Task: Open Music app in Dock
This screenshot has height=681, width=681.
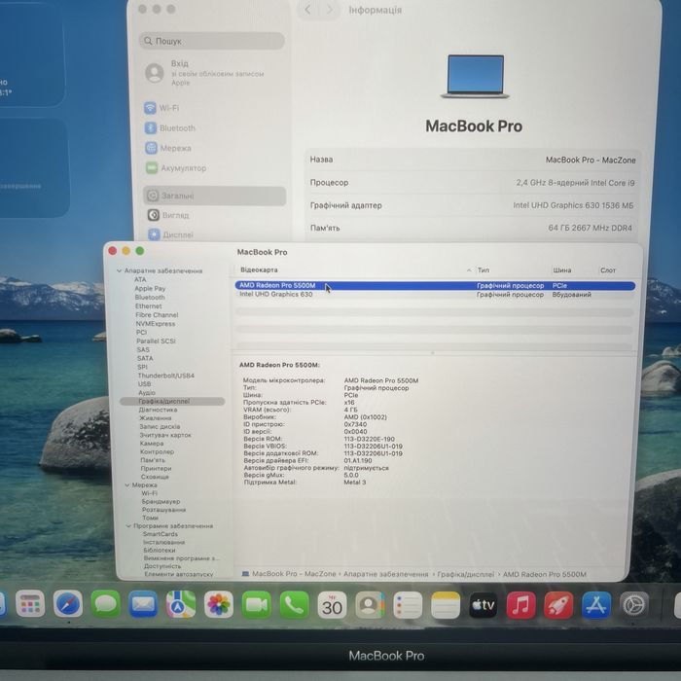Action: pos(520,604)
